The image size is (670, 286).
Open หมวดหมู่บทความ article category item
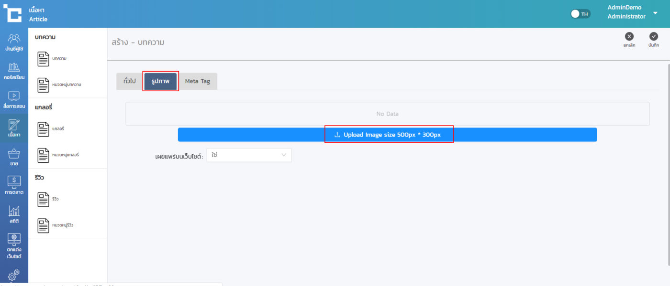60,85
